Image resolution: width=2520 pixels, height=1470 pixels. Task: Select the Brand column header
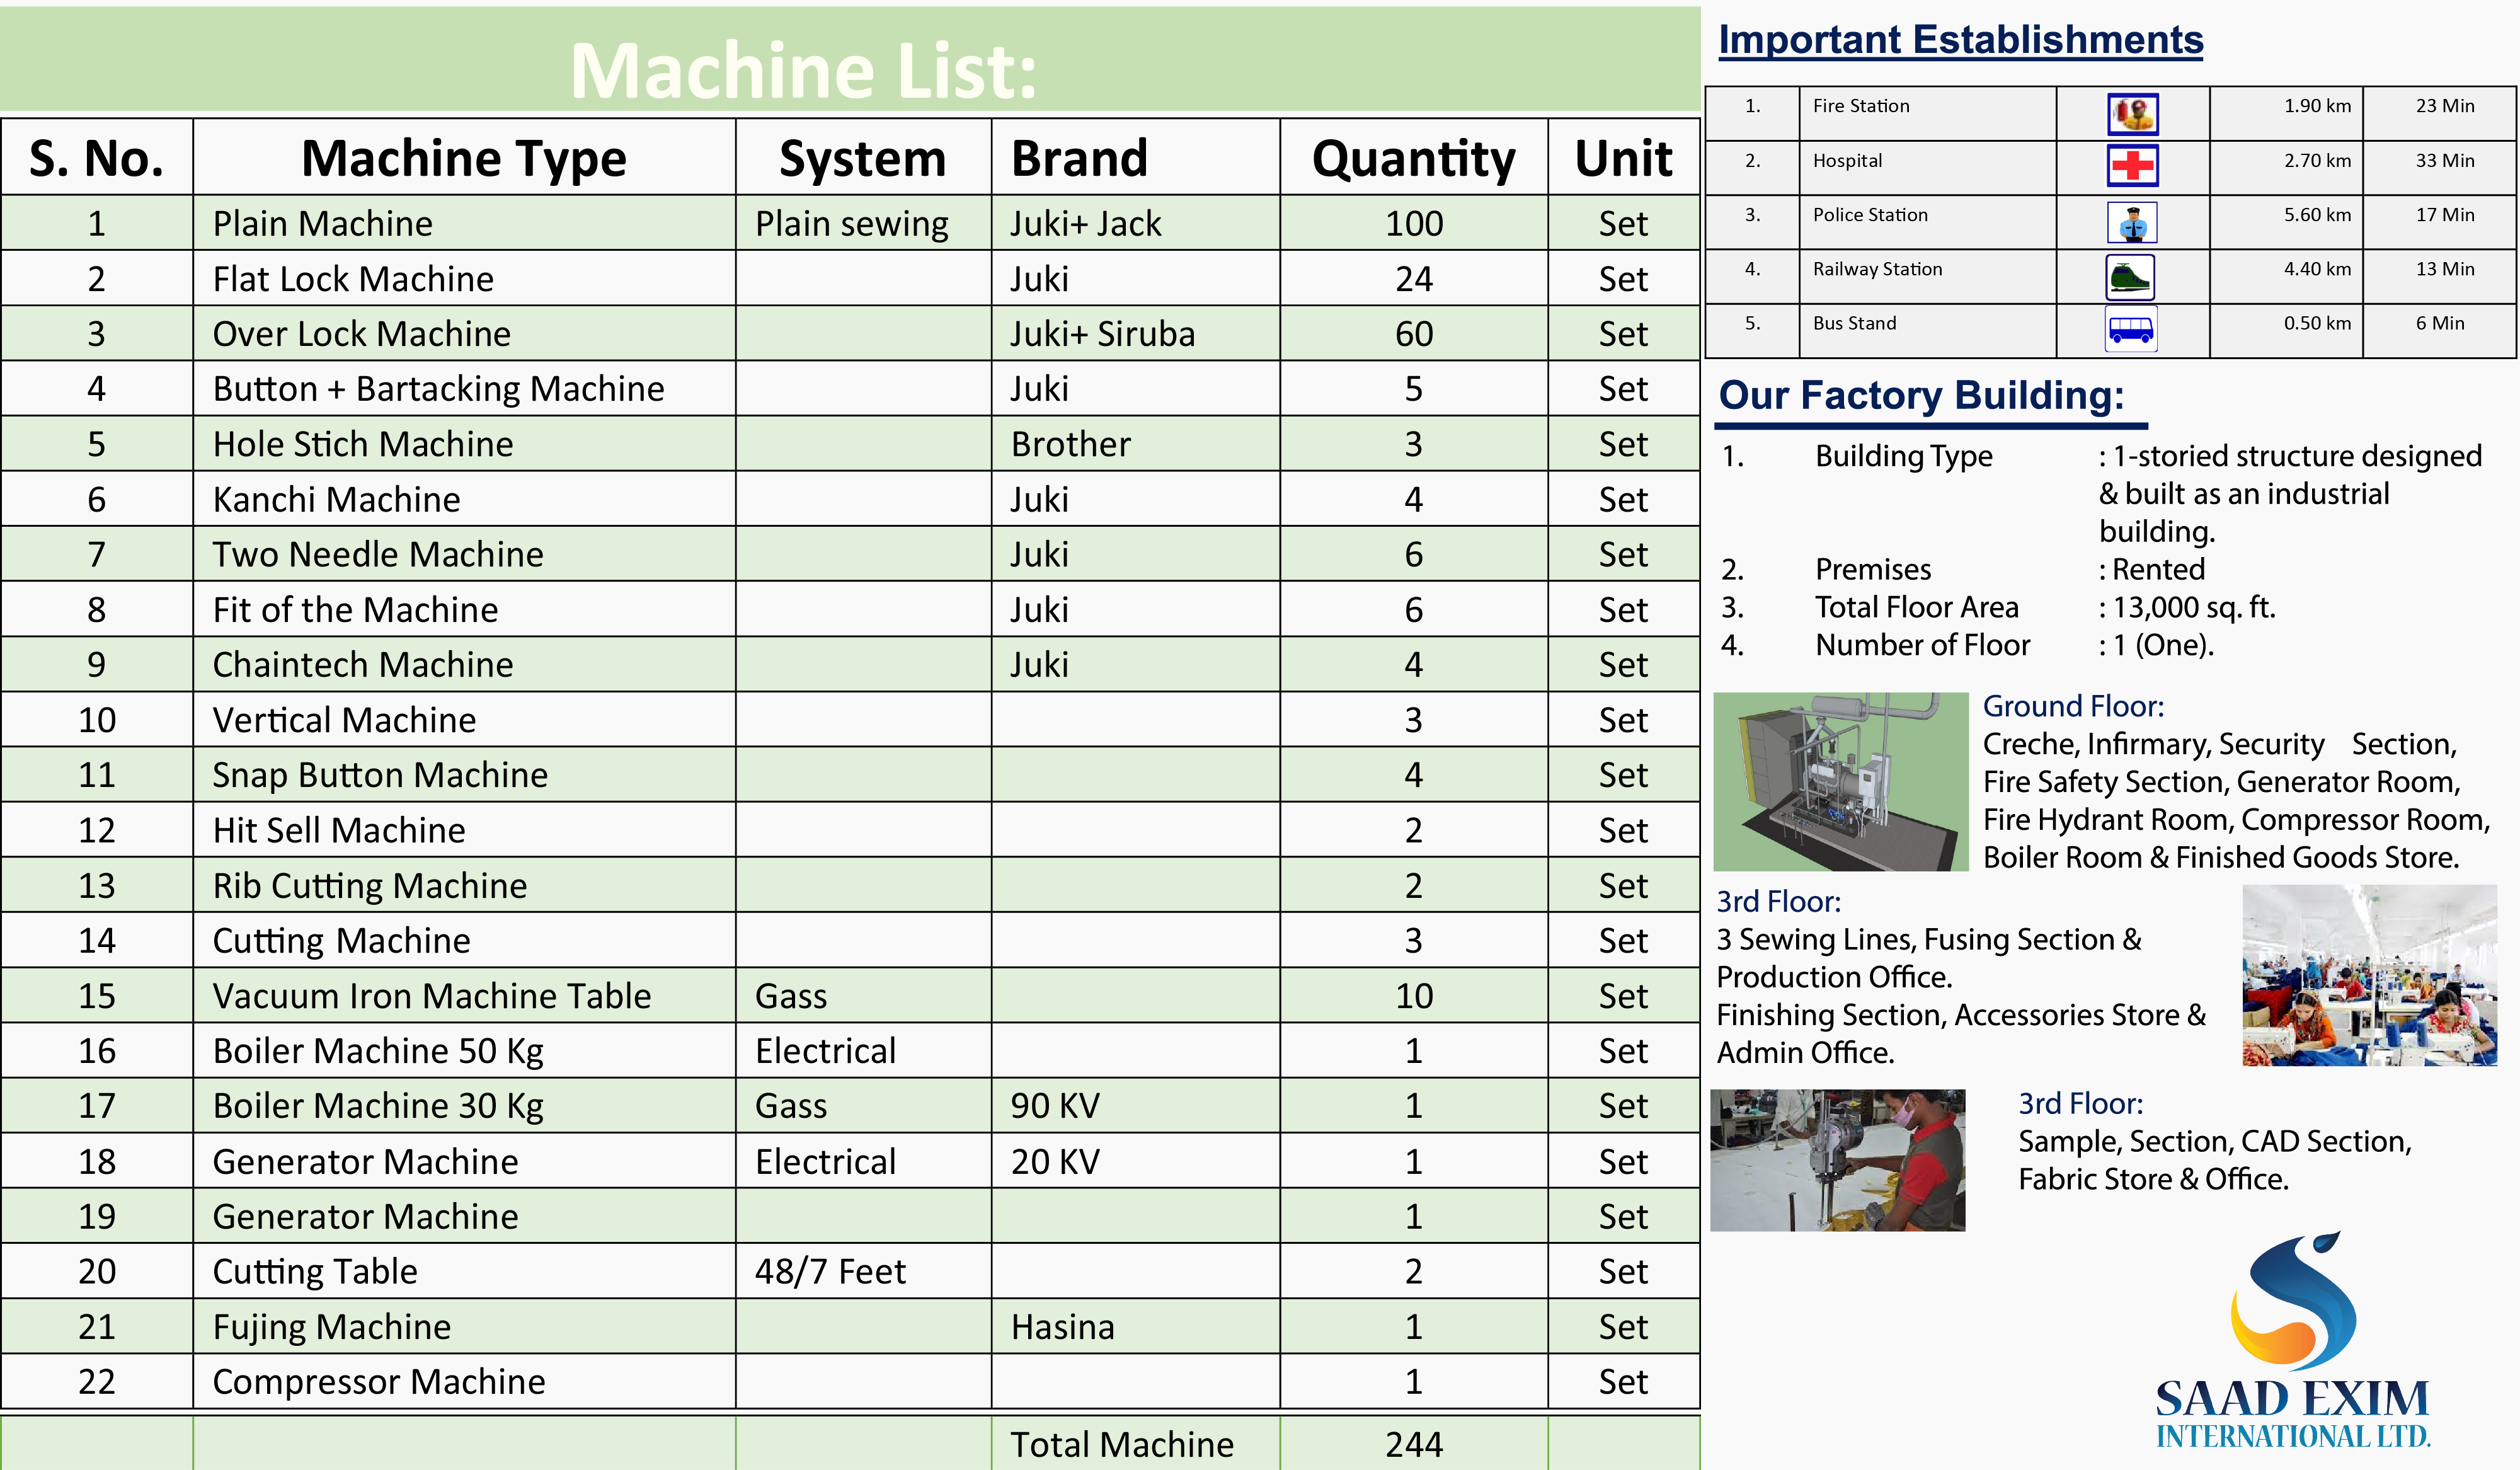[1080, 158]
